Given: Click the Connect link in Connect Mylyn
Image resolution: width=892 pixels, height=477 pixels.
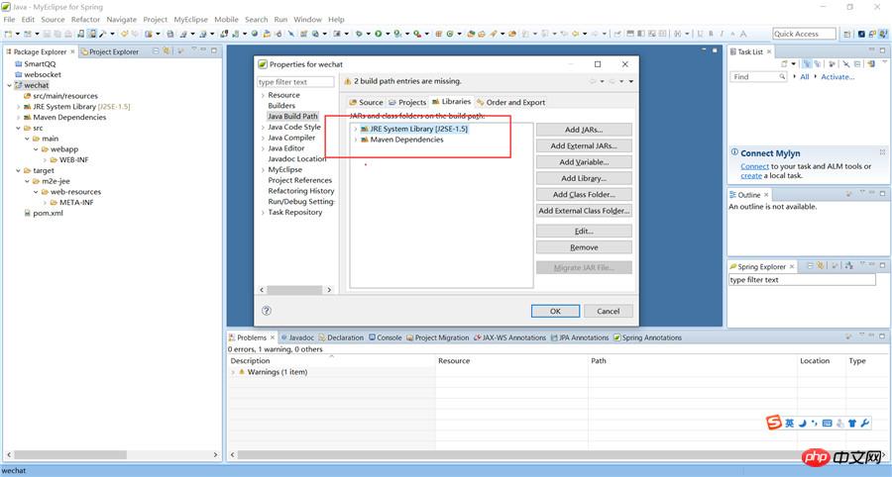Looking at the screenshot, I should [x=754, y=166].
